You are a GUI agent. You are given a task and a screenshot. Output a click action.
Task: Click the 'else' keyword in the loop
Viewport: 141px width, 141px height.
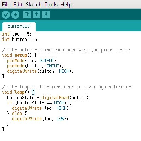pos(17,114)
